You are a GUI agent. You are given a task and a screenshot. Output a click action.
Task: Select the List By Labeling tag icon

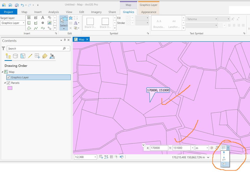(x=45, y=56)
